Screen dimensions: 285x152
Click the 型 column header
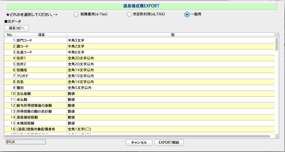[x=173, y=35]
